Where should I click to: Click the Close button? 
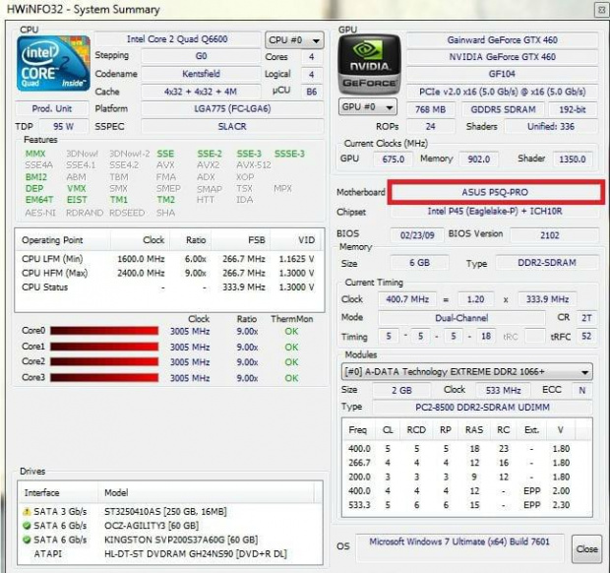coord(586,548)
